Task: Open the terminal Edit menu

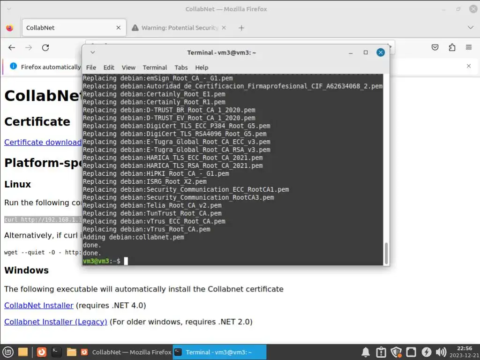Action: pos(109,67)
